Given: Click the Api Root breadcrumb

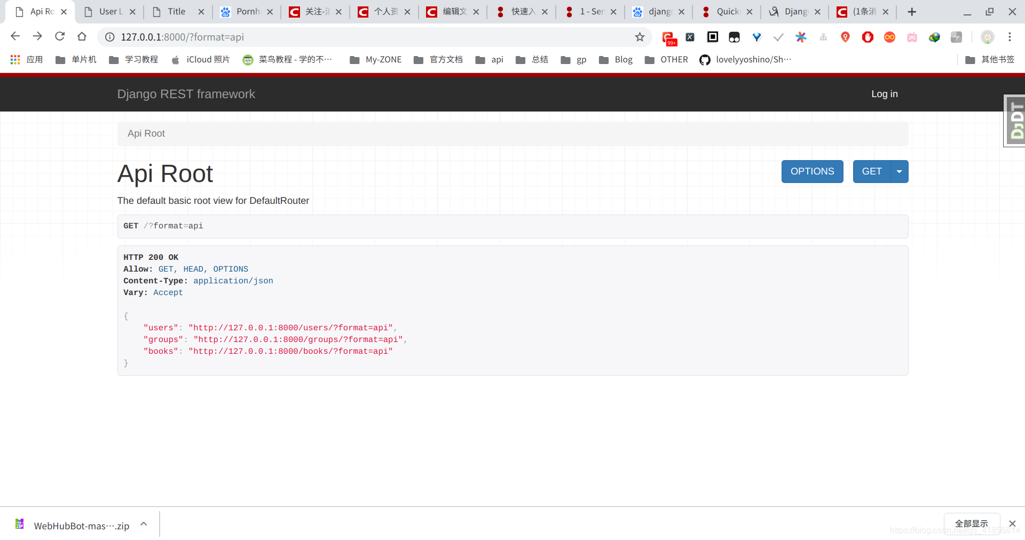Looking at the screenshot, I should 146,133.
